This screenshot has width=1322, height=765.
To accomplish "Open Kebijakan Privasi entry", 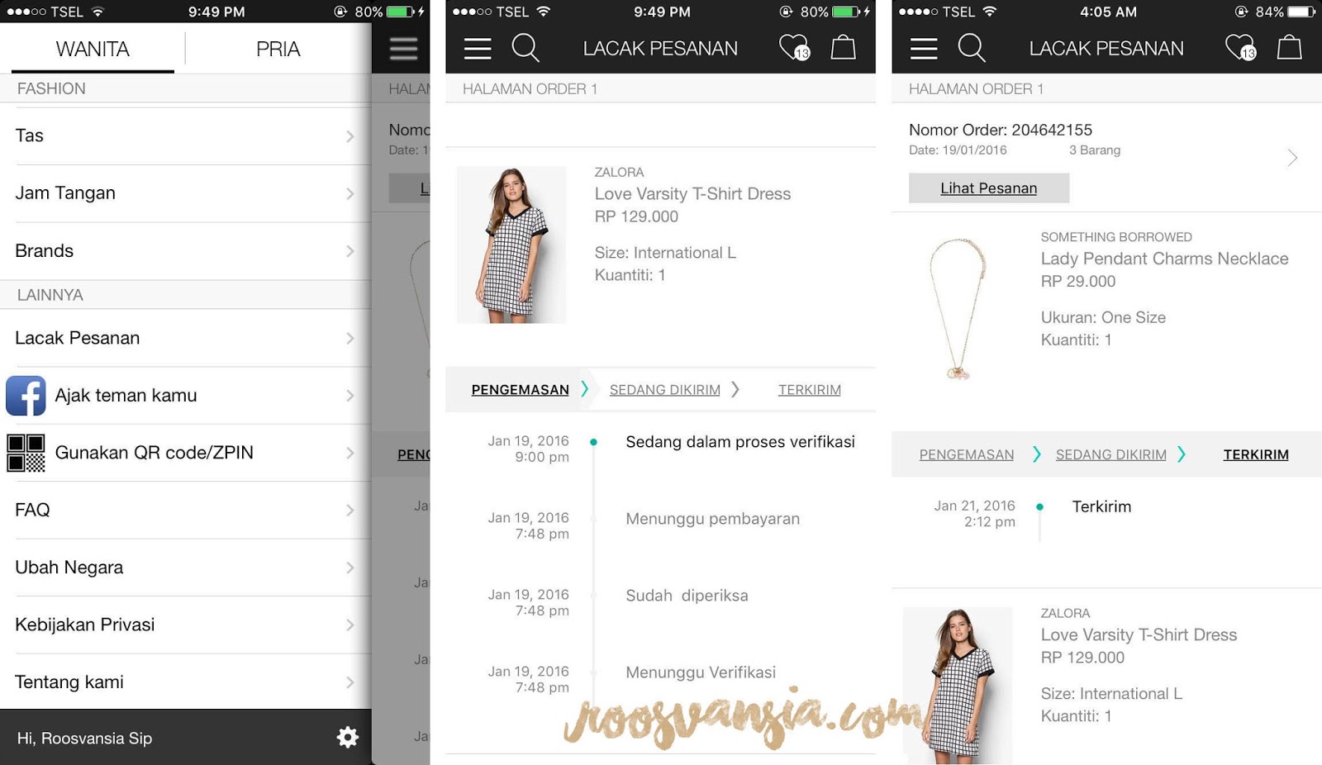I will click(x=185, y=625).
